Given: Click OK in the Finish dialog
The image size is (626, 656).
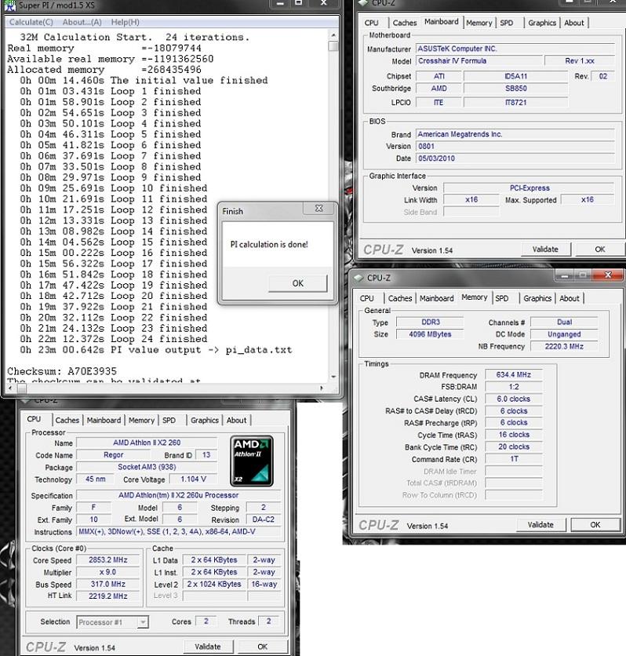Looking at the screenshot, I should [298, 283].
